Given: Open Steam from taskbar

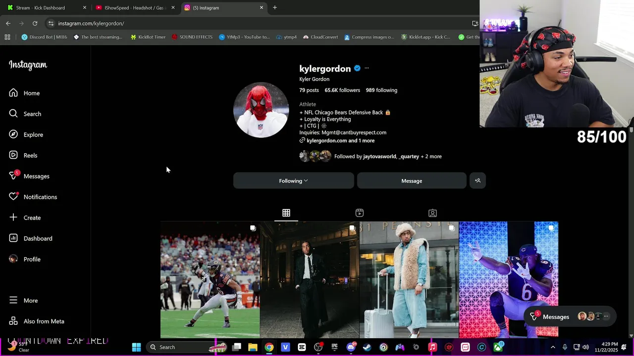Looking at the screenshot, I should (367, 347).
